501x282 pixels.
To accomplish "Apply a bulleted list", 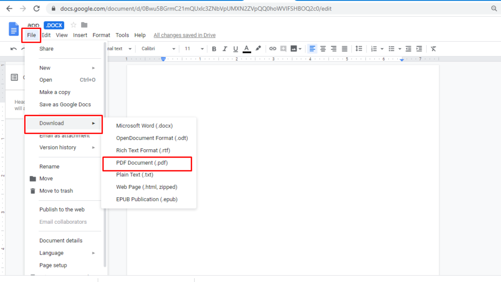I will (391, 48).
